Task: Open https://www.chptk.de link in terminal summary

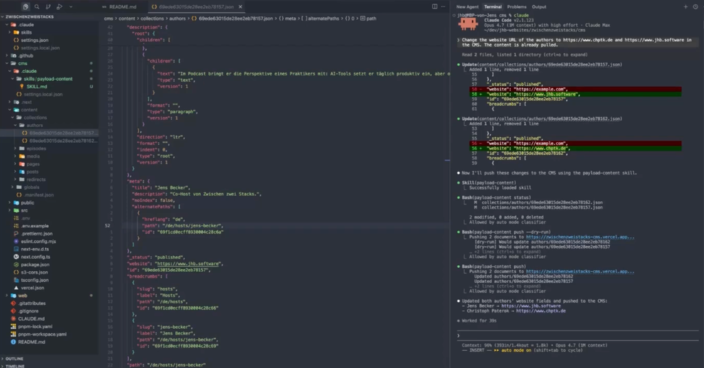Action: point(540,310)
